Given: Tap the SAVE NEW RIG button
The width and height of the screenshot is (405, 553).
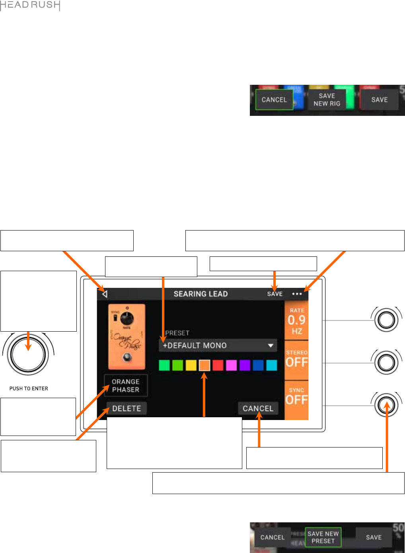Looking at the screenshot, I should 327,100.
